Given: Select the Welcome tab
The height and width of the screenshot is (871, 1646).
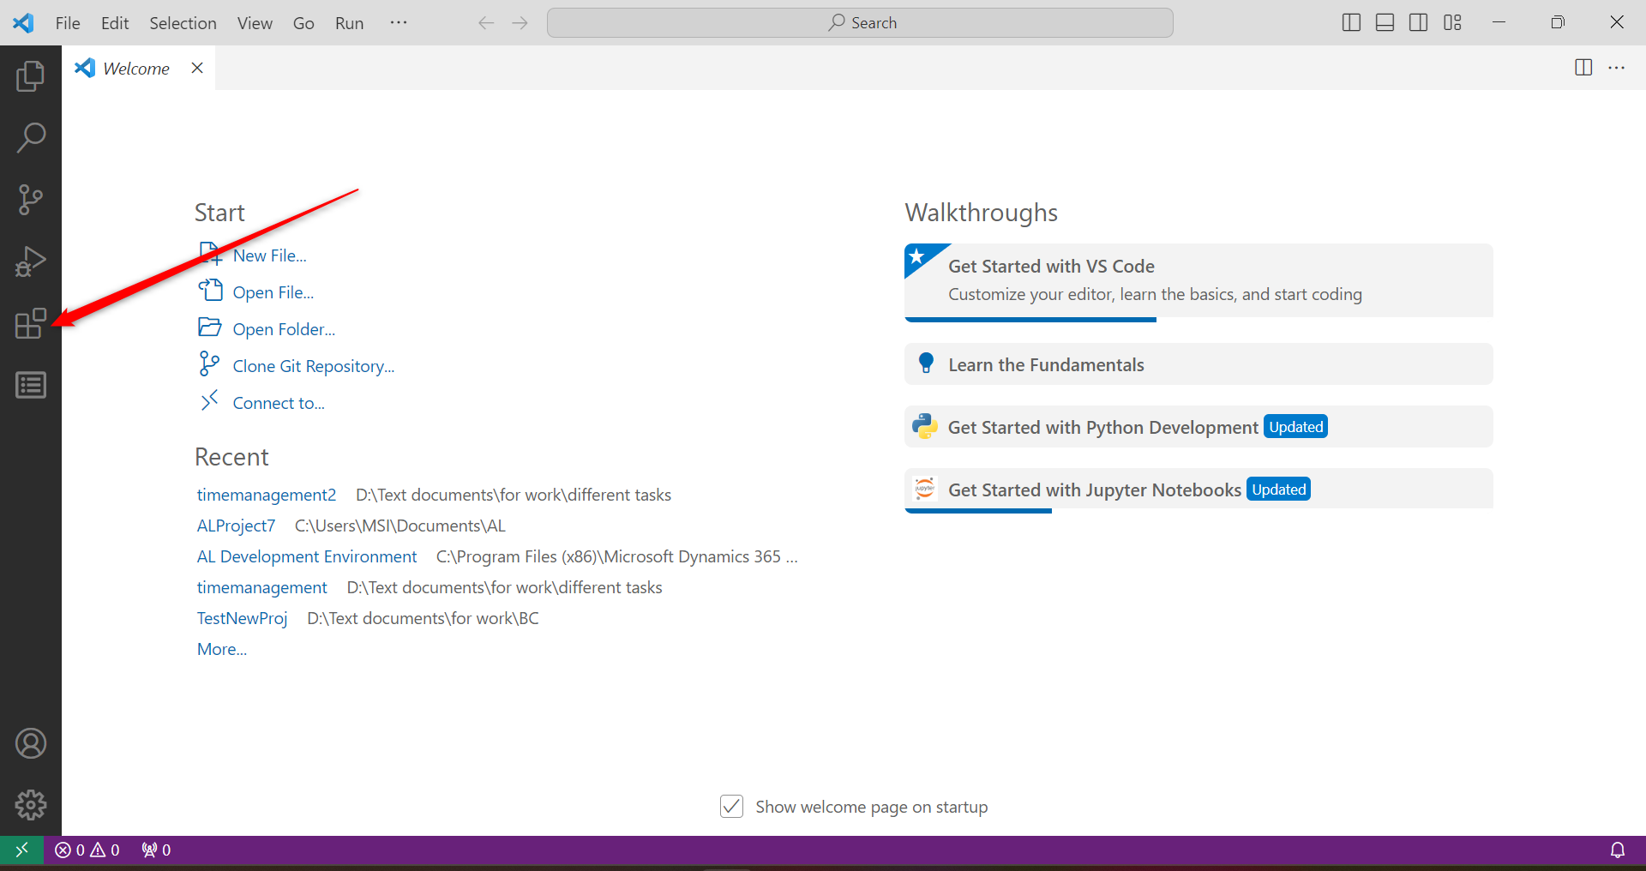Looking at the screenshot, I should point(135,69).
